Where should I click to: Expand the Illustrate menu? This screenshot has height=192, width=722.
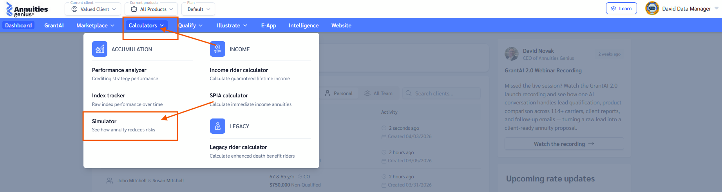click(232, 25)
